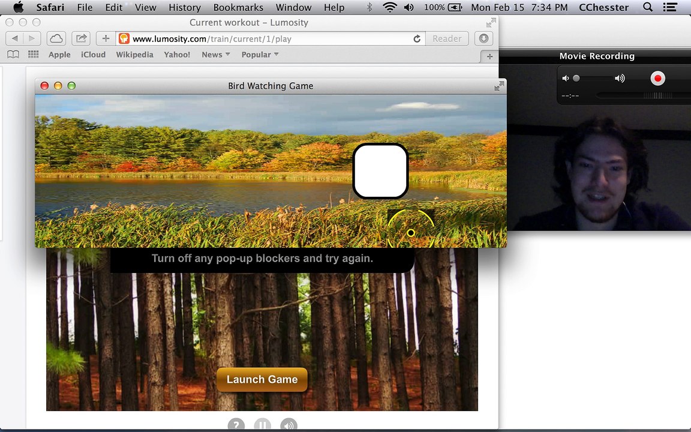Viewport: 691px width, 432px height.
Task: Open the Bookmarks menu
Action: tap(238, 7)
